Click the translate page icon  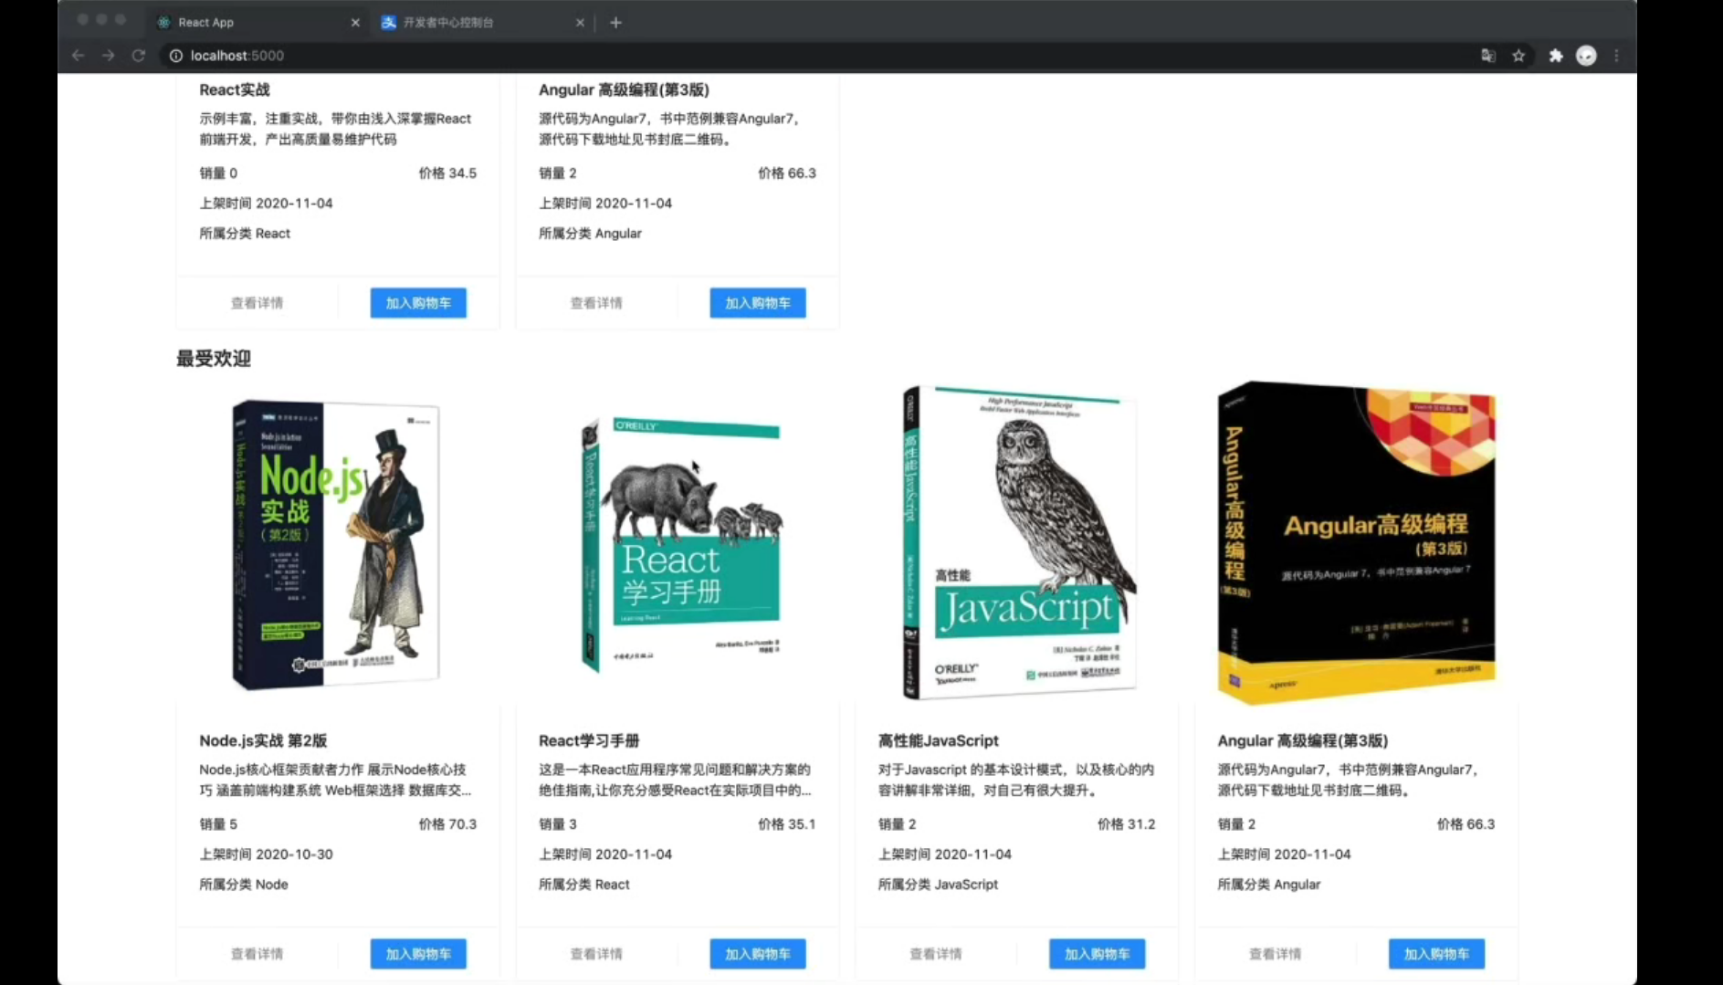tap(1488, 56)
